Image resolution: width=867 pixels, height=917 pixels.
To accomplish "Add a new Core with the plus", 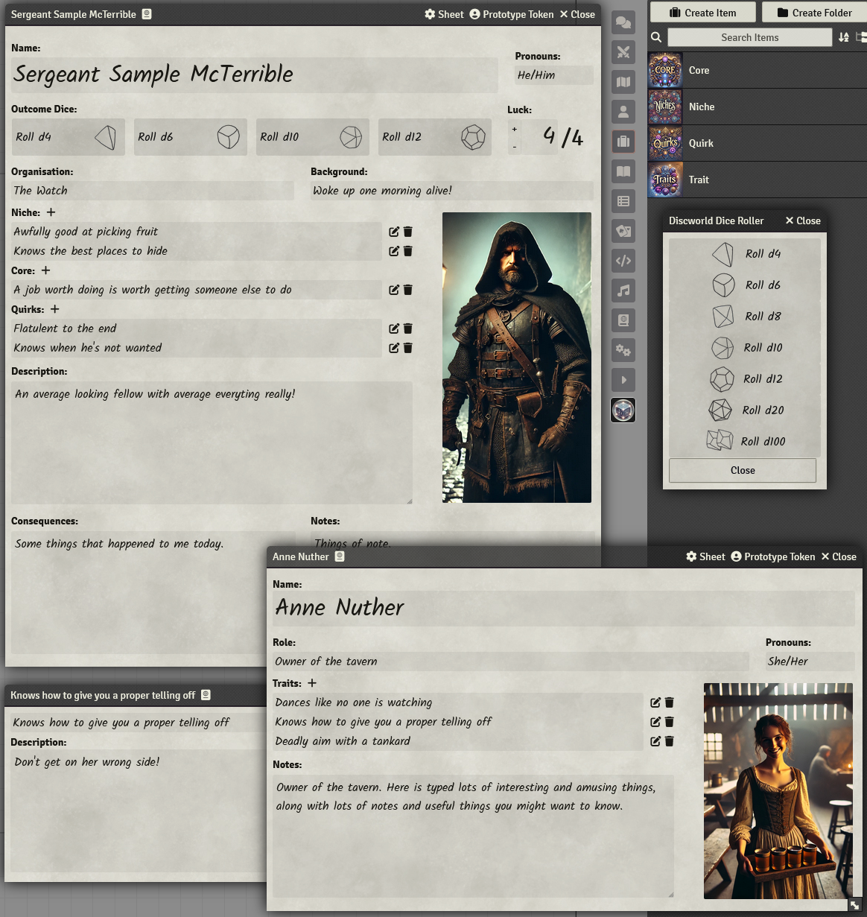I will click(45, 270).
